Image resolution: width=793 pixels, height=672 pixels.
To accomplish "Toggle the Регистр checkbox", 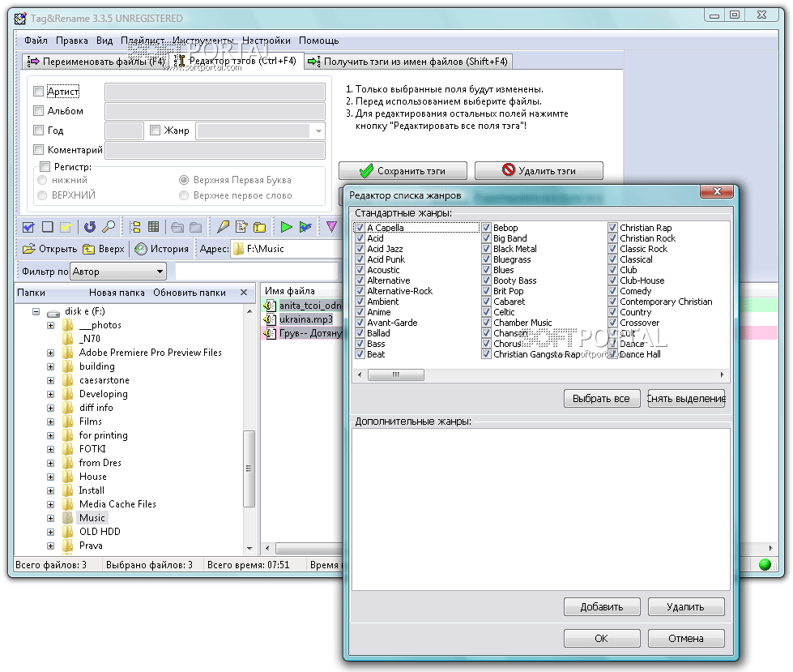I will [x=45, y=166].
